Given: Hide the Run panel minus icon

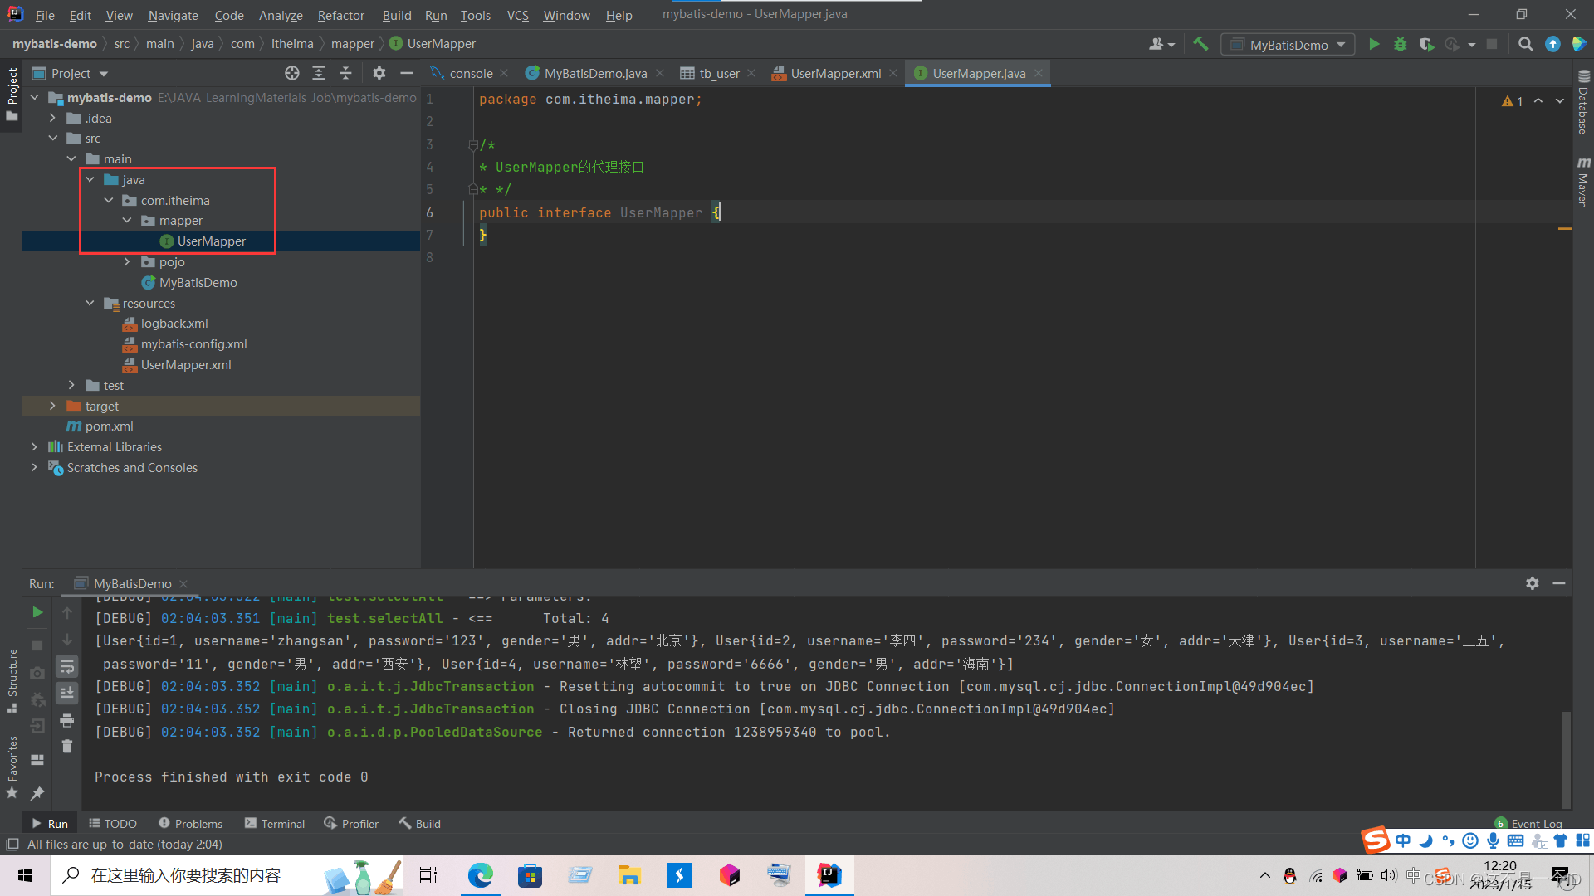Looking at the screenshot, I should pyautogui.click(x=1559, y=583).
